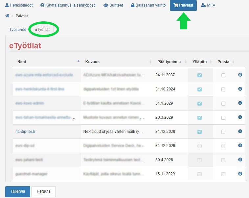Click info icon for row ending 20.3.2029

click(240, 117)
